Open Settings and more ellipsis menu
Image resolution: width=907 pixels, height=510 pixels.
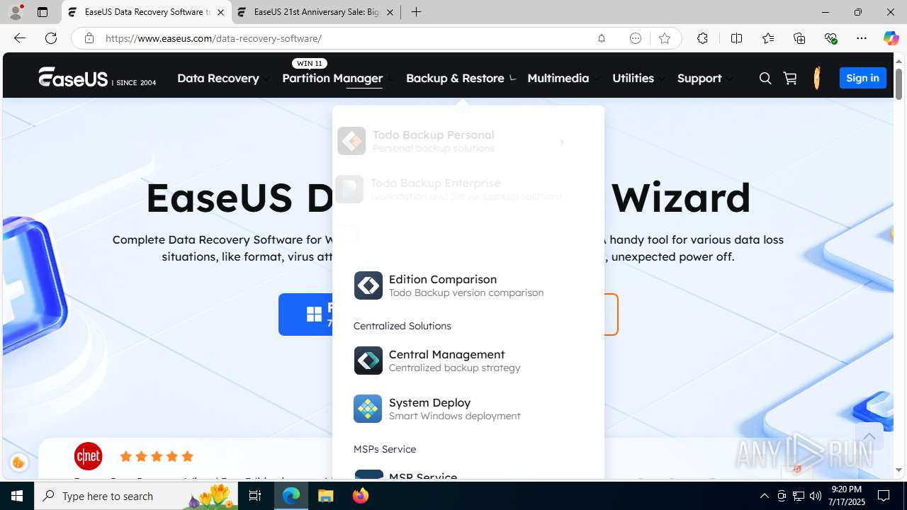coord(862,38)
